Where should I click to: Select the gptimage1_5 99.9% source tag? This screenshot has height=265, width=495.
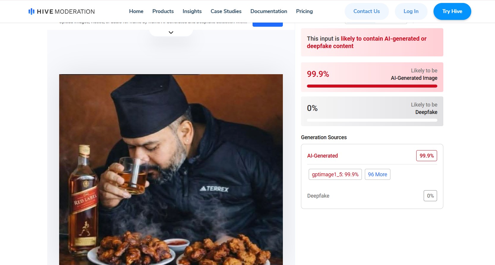[335, 174]
